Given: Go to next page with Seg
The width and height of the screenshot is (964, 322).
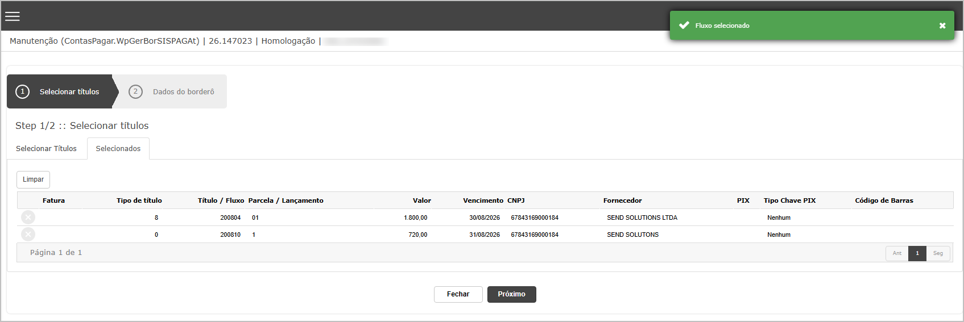Looking at the screenshot, I should [x=938, y=253].
